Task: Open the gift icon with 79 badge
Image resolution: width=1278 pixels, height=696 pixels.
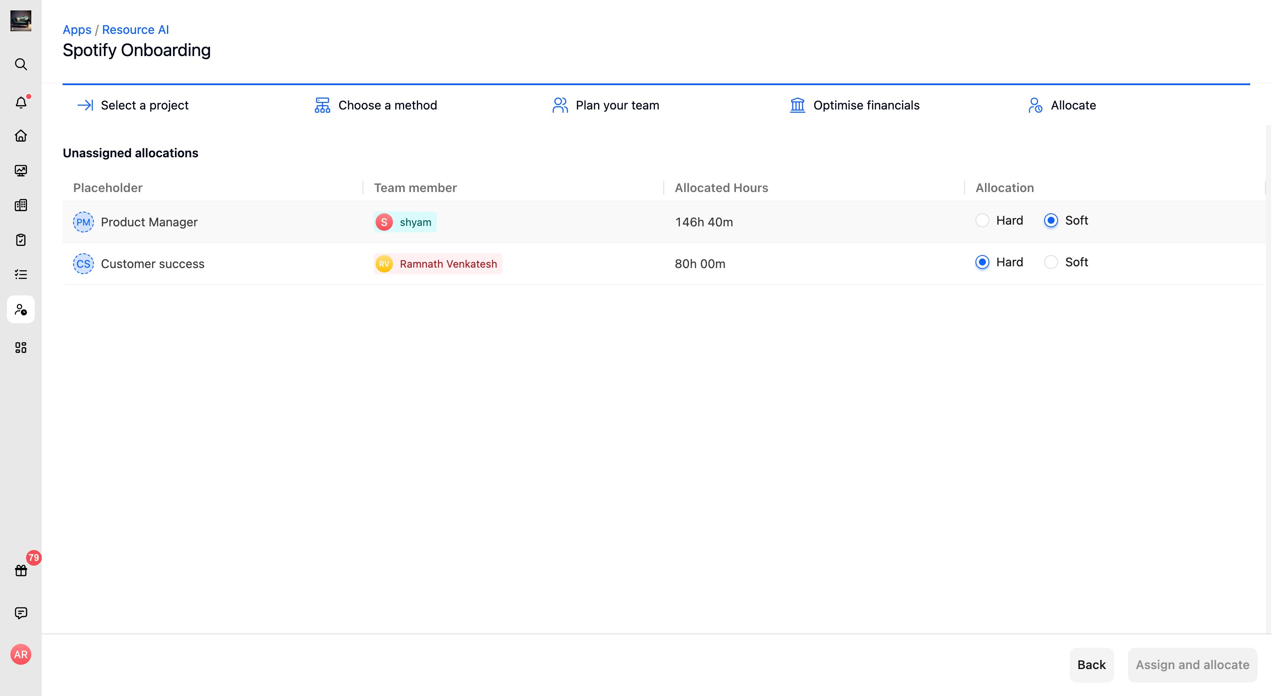Action: [x=21, y=570]
